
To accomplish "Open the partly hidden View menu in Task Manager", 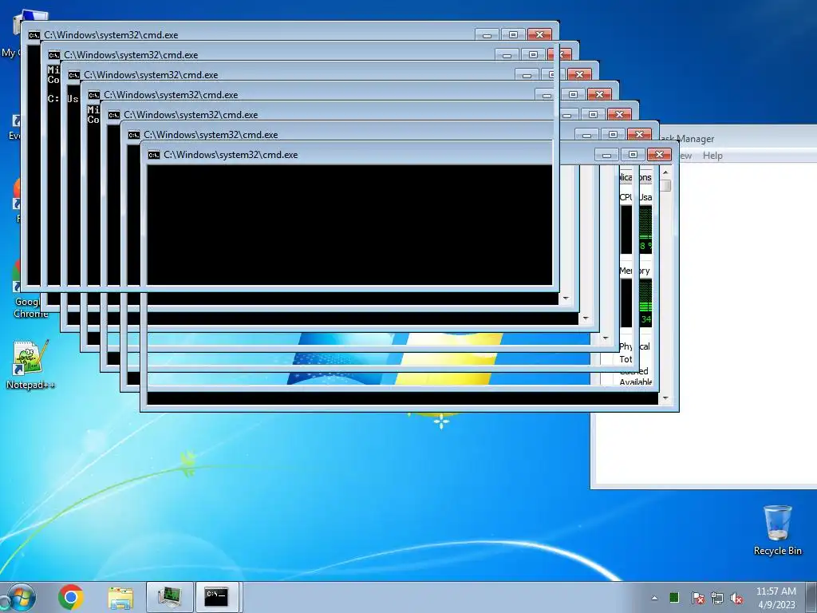I will pyautogui.click(x=685, y=156).
